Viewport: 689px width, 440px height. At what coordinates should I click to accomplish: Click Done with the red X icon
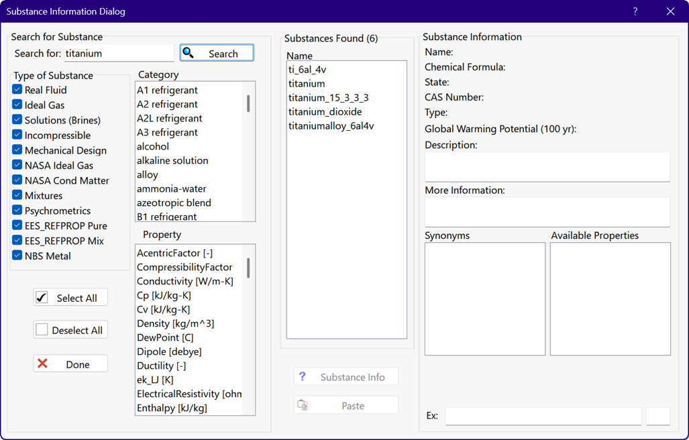click(x=70, y=364)
